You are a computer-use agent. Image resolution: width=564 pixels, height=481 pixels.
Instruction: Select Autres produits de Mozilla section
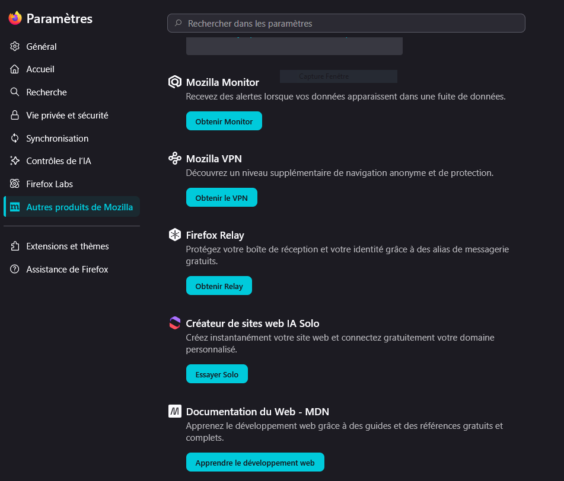point(72,207)
